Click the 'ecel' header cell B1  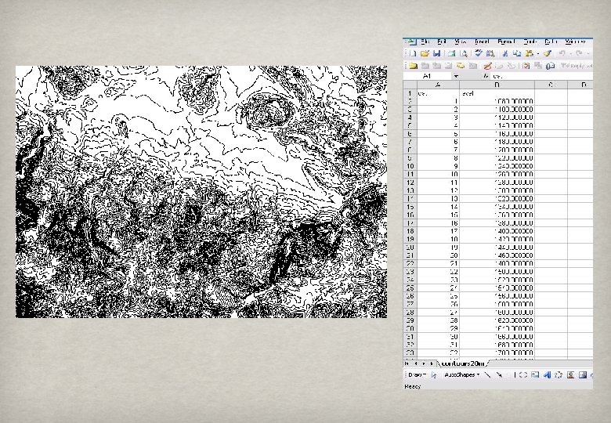[x=497, y=93]
